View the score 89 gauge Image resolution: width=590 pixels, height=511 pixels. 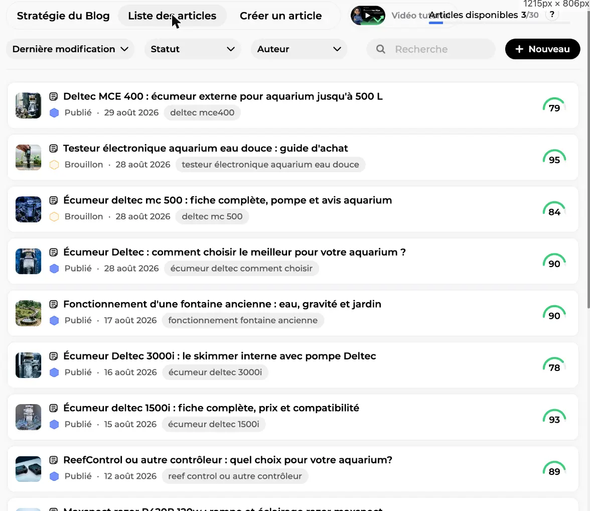[554, 469]
